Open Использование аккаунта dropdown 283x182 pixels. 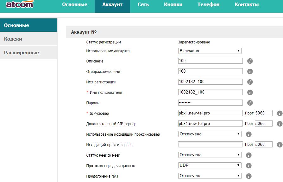pyautogui.click(x=210, y=51)
